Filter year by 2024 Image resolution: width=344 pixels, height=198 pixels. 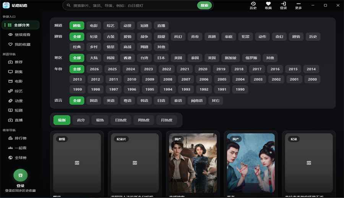[x=130, y=69]
